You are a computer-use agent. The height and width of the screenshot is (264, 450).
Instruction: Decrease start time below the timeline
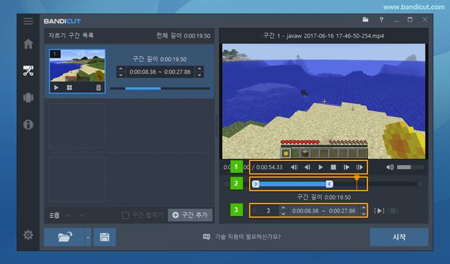pyautogui.click(x=284, y=213)
